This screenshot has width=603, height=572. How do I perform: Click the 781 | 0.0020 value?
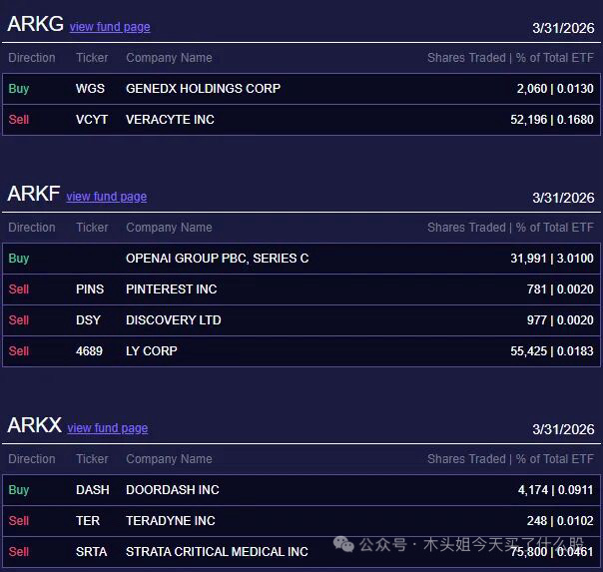coord(560,289)
